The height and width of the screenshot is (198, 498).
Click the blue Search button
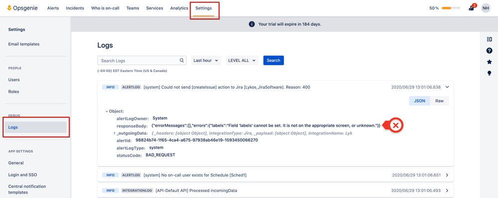274,60
